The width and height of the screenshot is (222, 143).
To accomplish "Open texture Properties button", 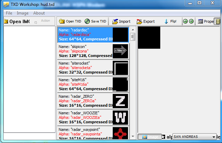I will coord(206,21).
